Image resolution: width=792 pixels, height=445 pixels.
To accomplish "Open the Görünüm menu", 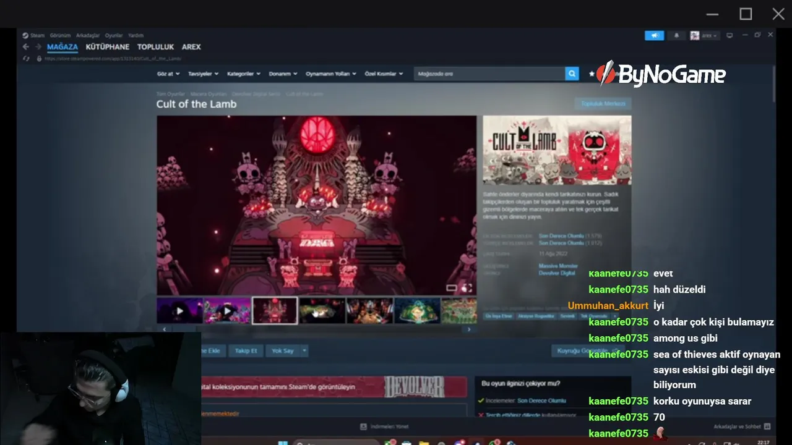I will (x=60, y=35).
